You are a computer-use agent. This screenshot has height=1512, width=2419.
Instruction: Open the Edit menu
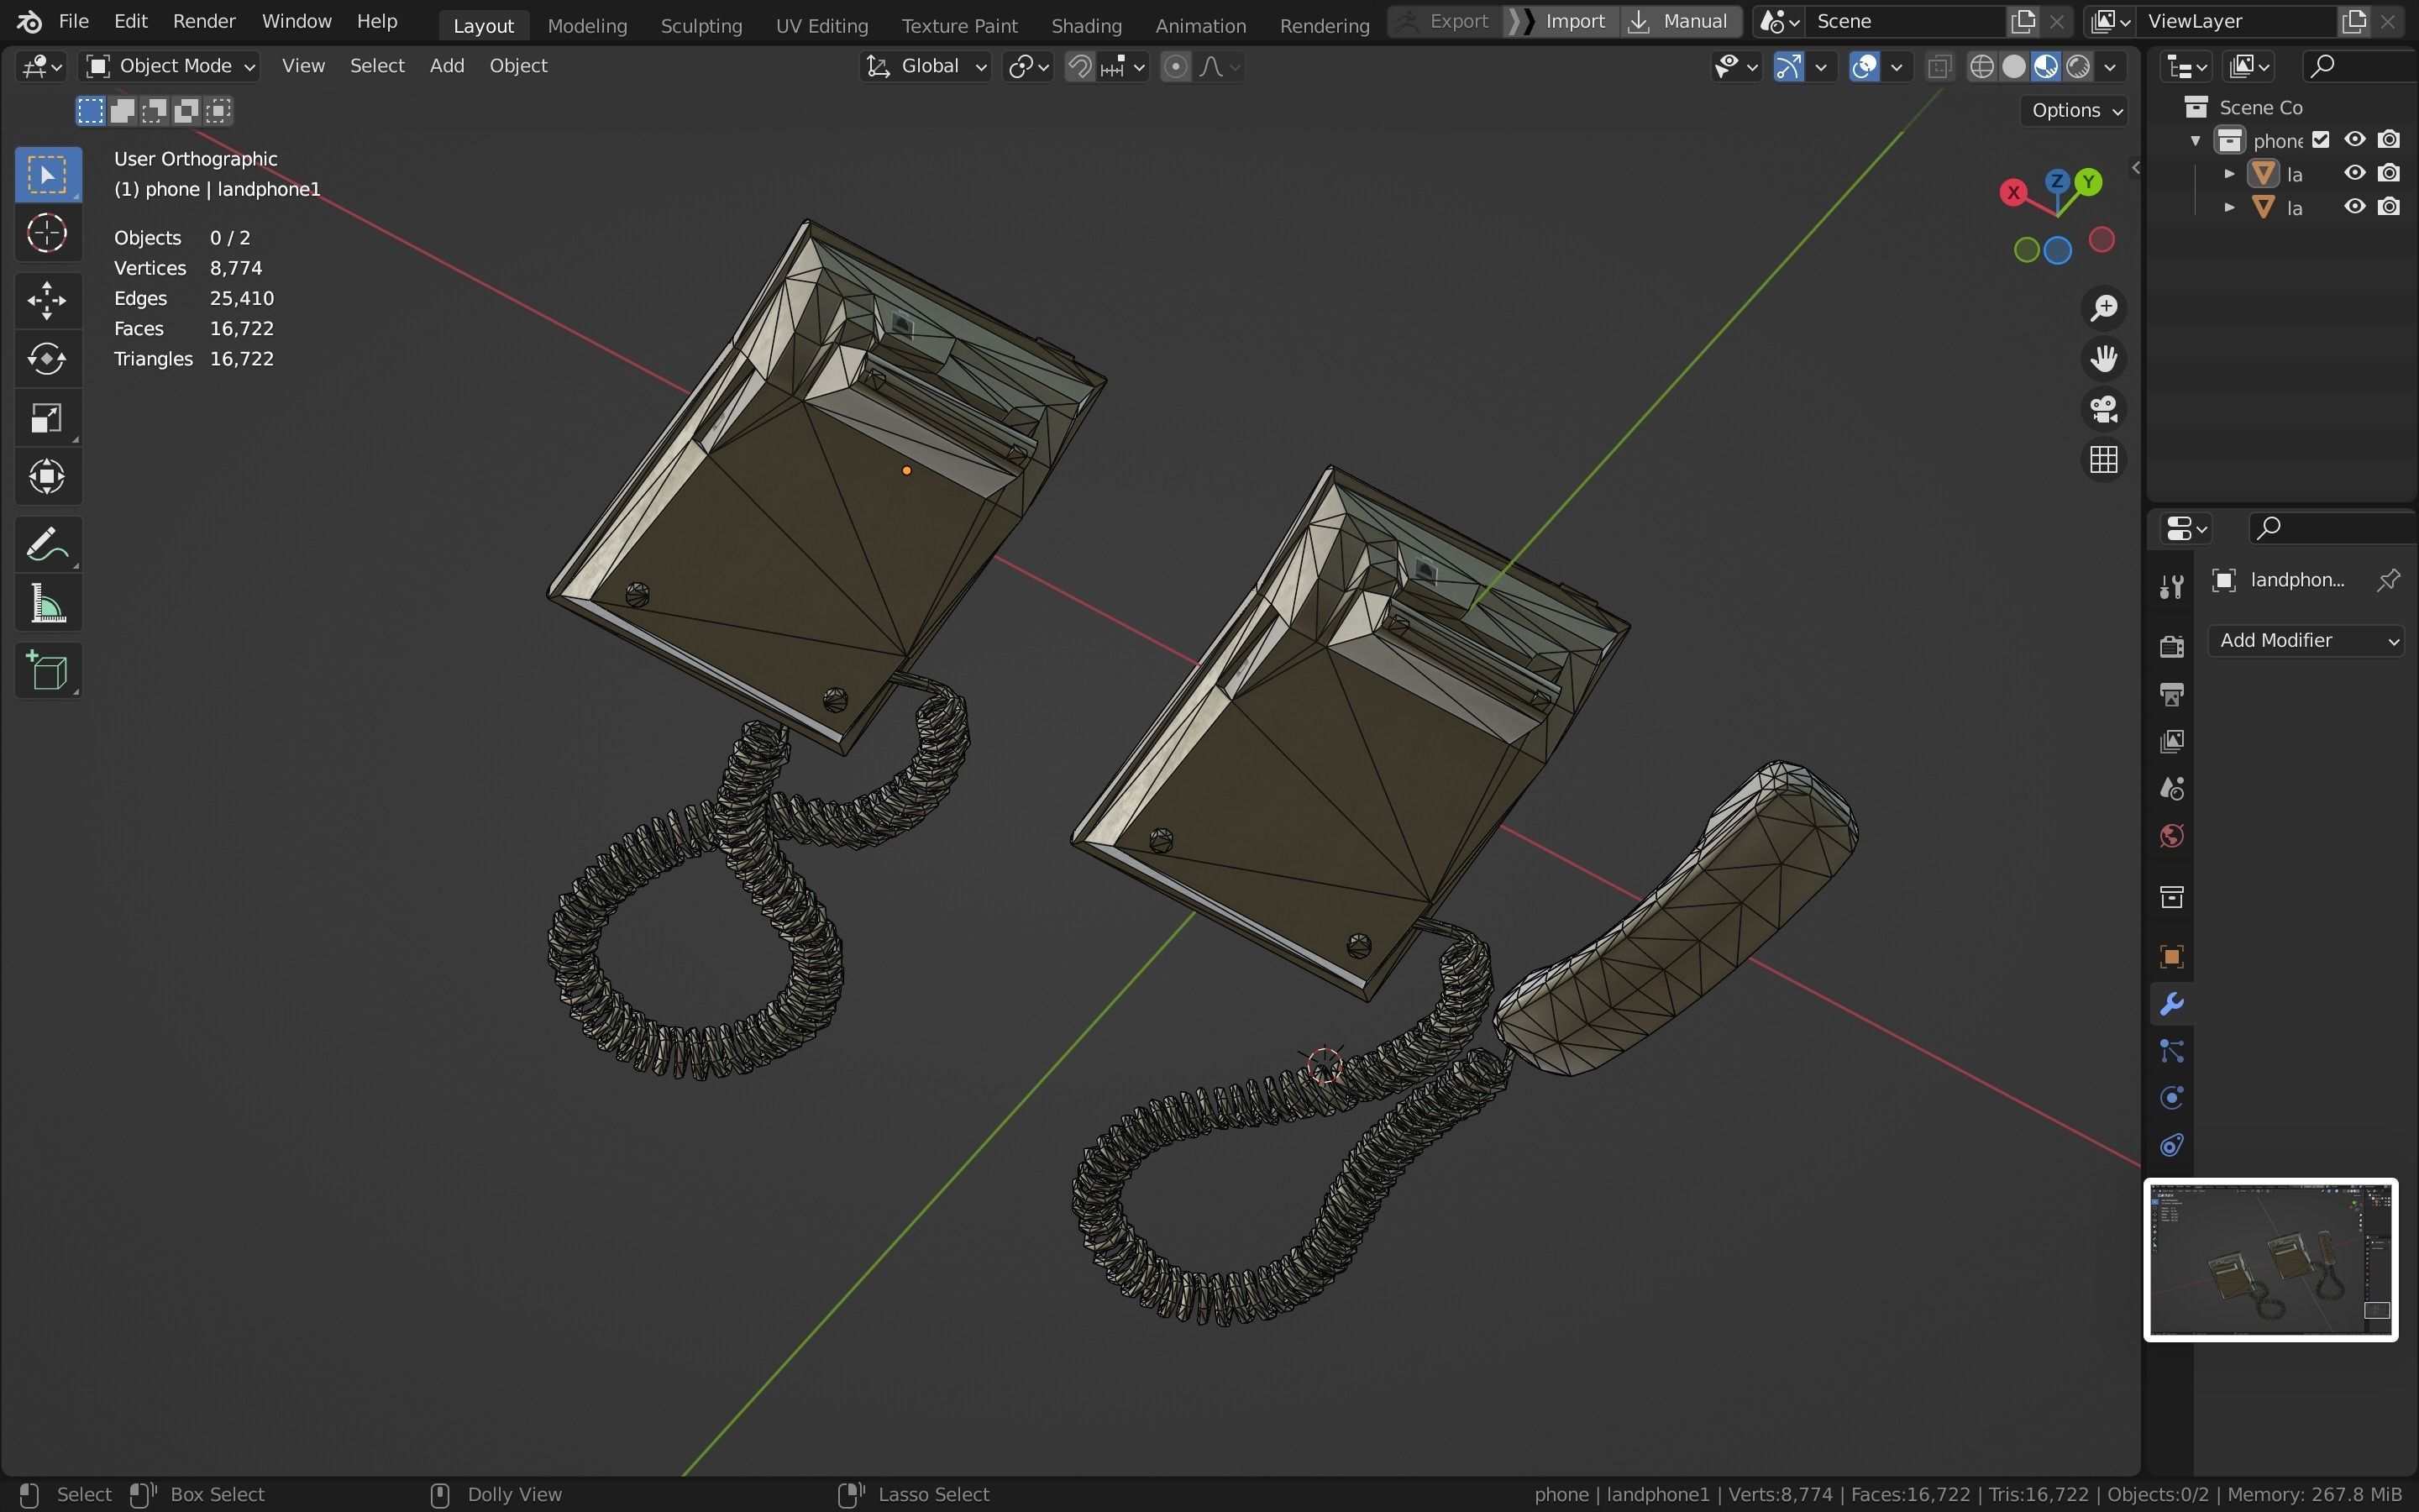[x=131, y=21]
